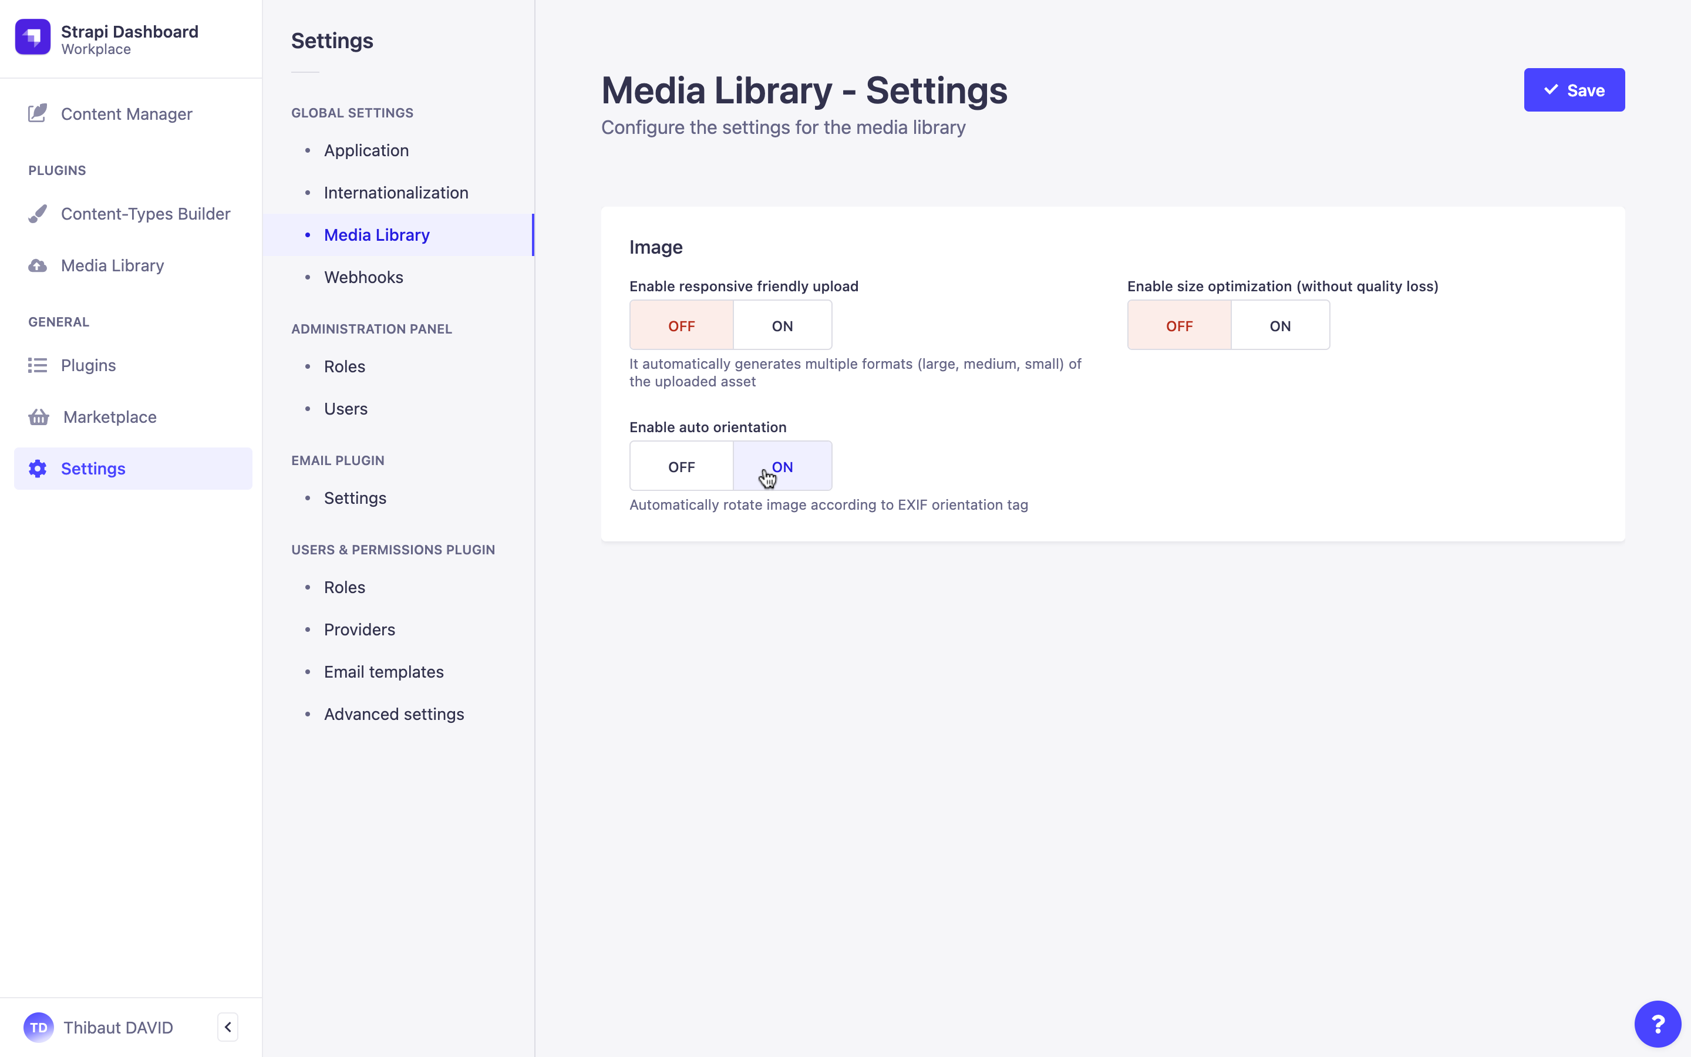Go to Content-Types Builder label
This screenshot has height=1057, width=1691.
146,213
